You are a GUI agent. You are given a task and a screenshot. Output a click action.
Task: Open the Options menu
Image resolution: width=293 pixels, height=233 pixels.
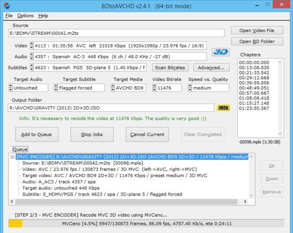point(25,16)
